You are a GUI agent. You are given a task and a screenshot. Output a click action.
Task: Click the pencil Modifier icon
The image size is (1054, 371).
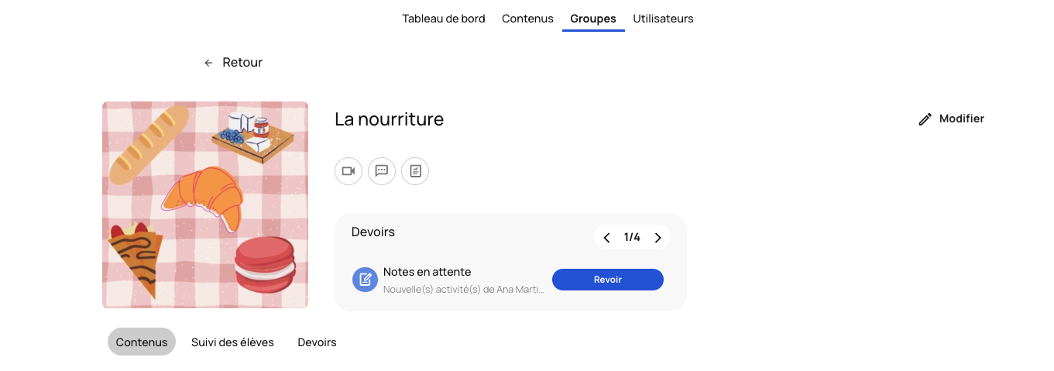coord(925,119)
